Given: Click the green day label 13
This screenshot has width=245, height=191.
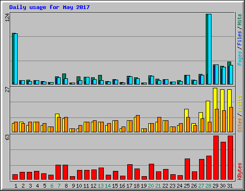Looking at the screenshot, I should click(100, 186).
